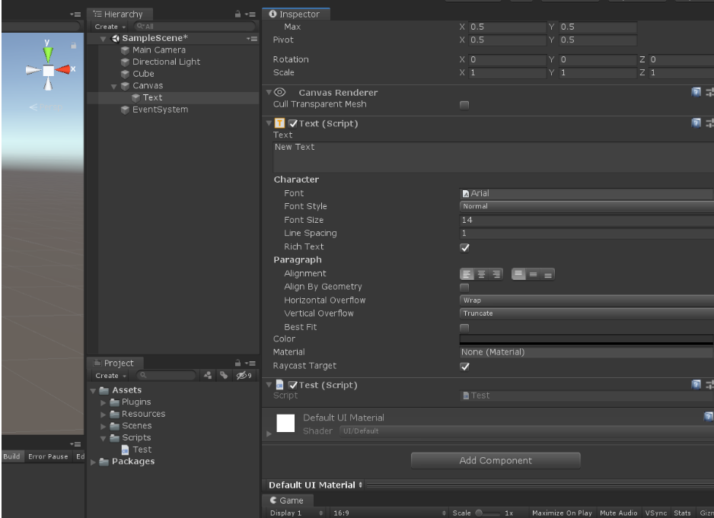Enable Best Fit for the Text
714x518 pixels.
tap(465, 326)
